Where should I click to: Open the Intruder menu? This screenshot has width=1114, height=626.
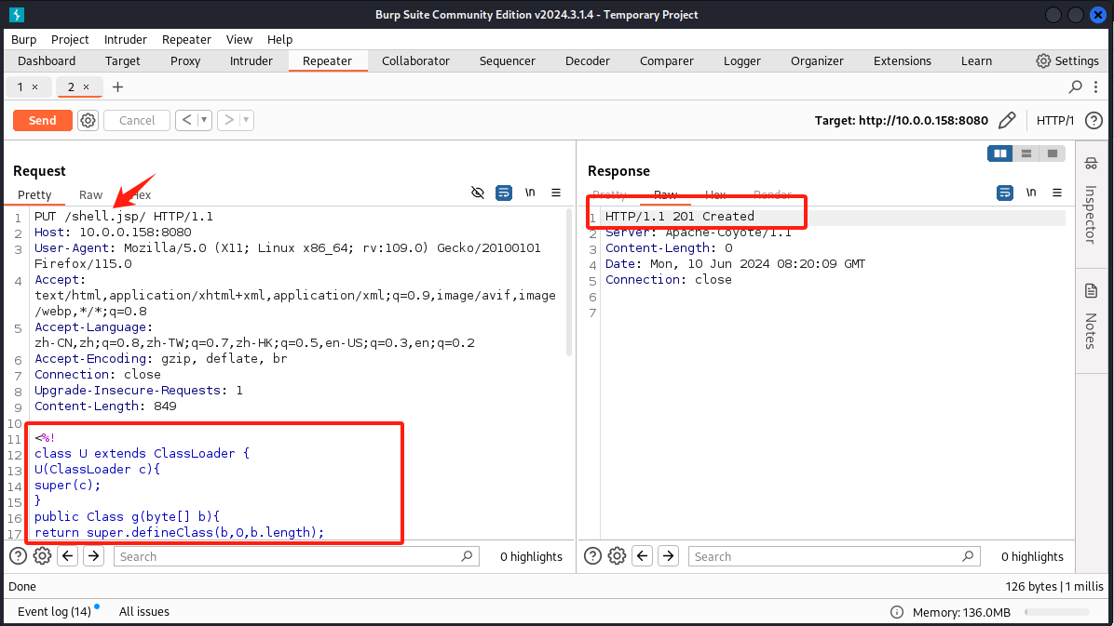click(x=125, y=40)
